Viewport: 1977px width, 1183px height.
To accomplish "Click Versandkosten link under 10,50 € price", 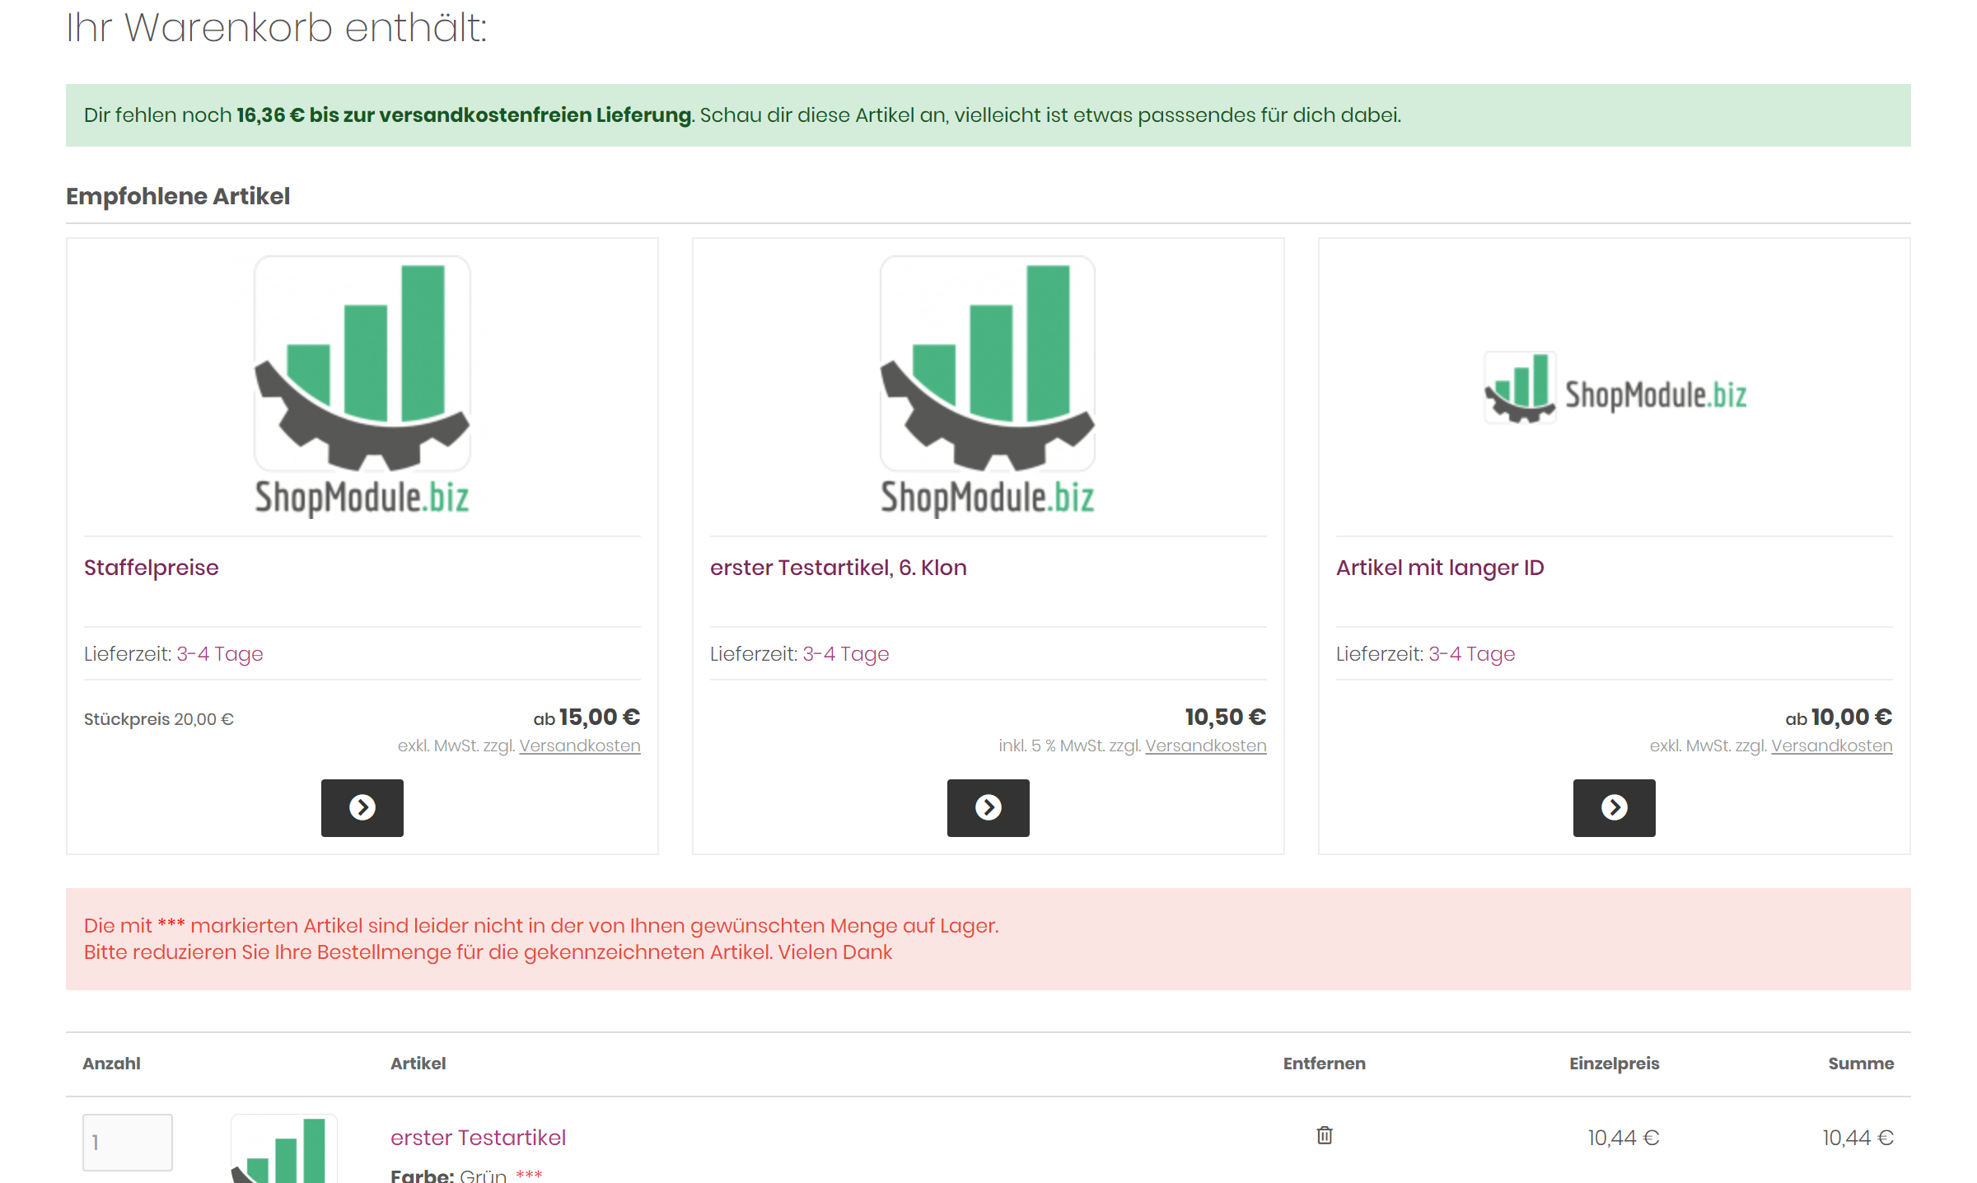I will click(1205, 746).
